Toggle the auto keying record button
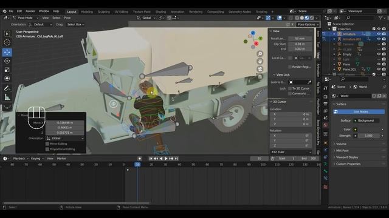389x218 pixels. (140, 159)
